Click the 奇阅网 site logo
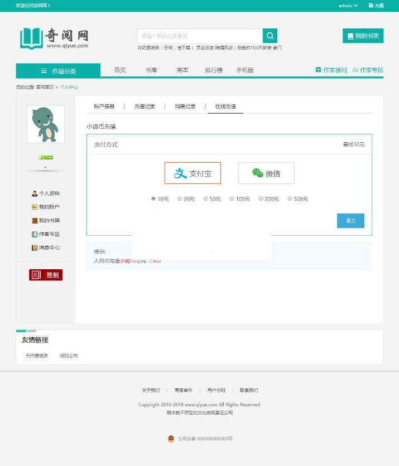Viewport: 399px width, 466px height. [54, 38]
